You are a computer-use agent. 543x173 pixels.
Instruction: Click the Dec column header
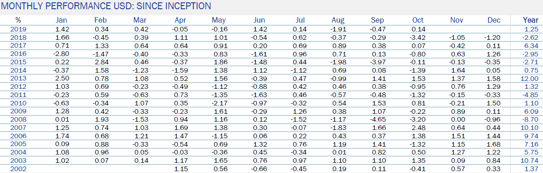click(494, 20)
